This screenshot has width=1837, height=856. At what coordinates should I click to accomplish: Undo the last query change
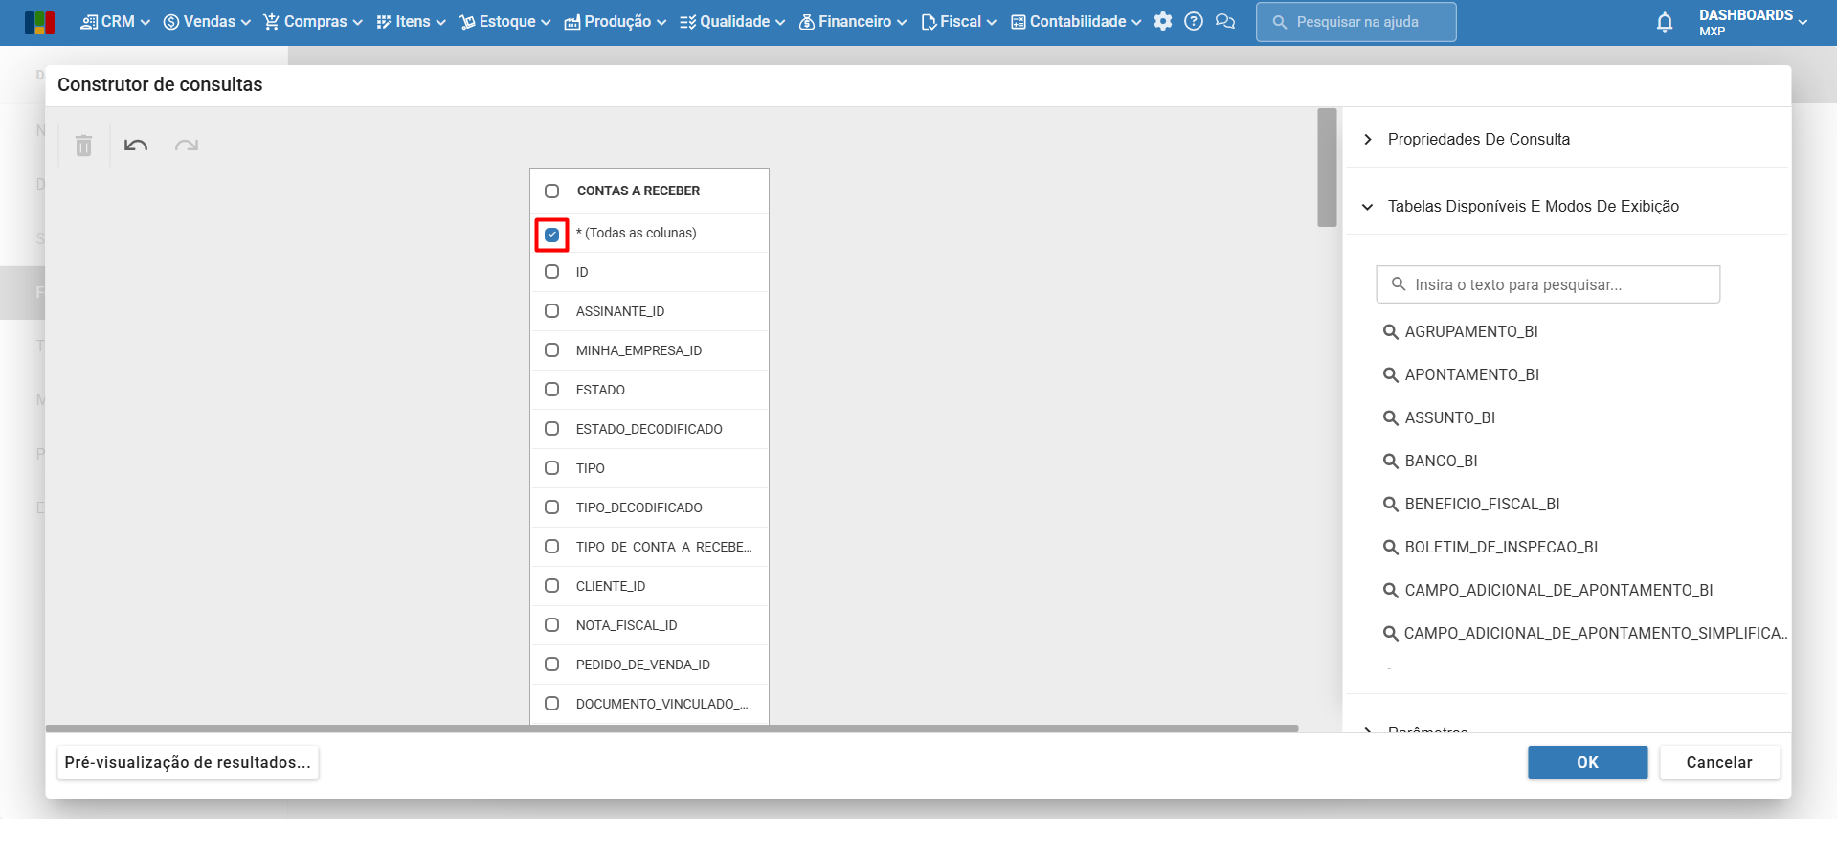(x=136, y=146)
